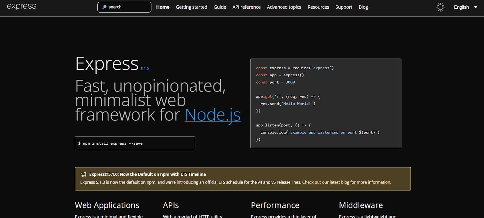Screen dimensions: 484x218
Task: Open the API reference menu
Action: pyautogui.click(x=246, y=7)
